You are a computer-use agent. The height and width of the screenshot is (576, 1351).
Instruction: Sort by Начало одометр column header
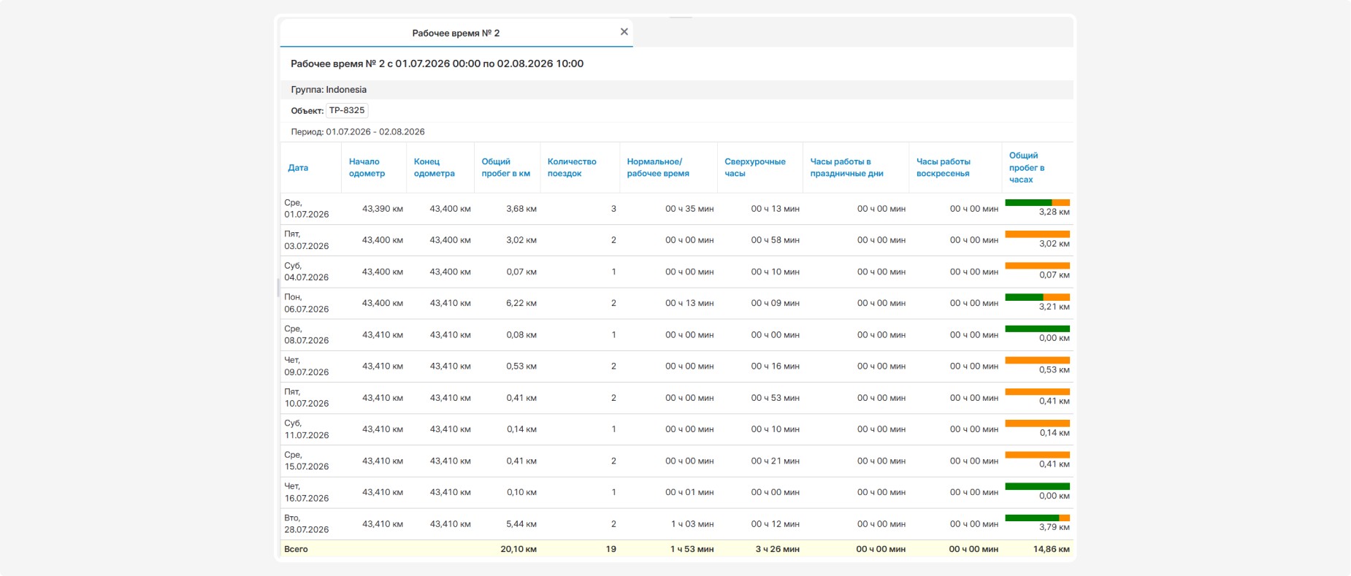(x=367, y=168)
